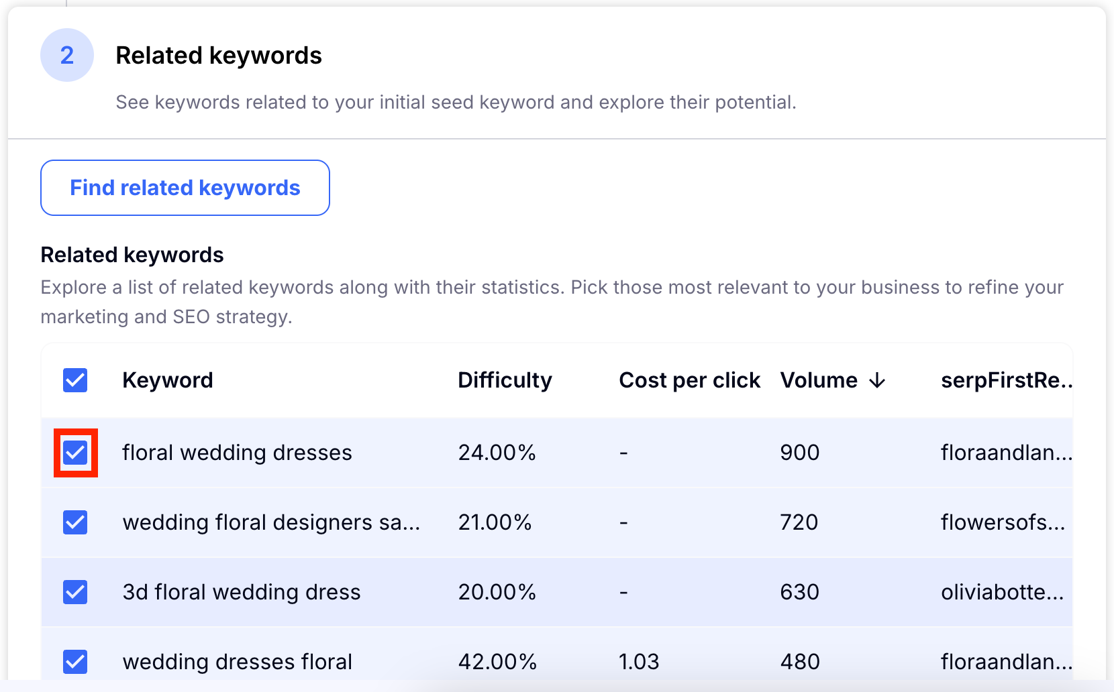This screenshot has width=1114, height=692.
Task: Click the floraandlan... result in first row
Action: 1005,453
